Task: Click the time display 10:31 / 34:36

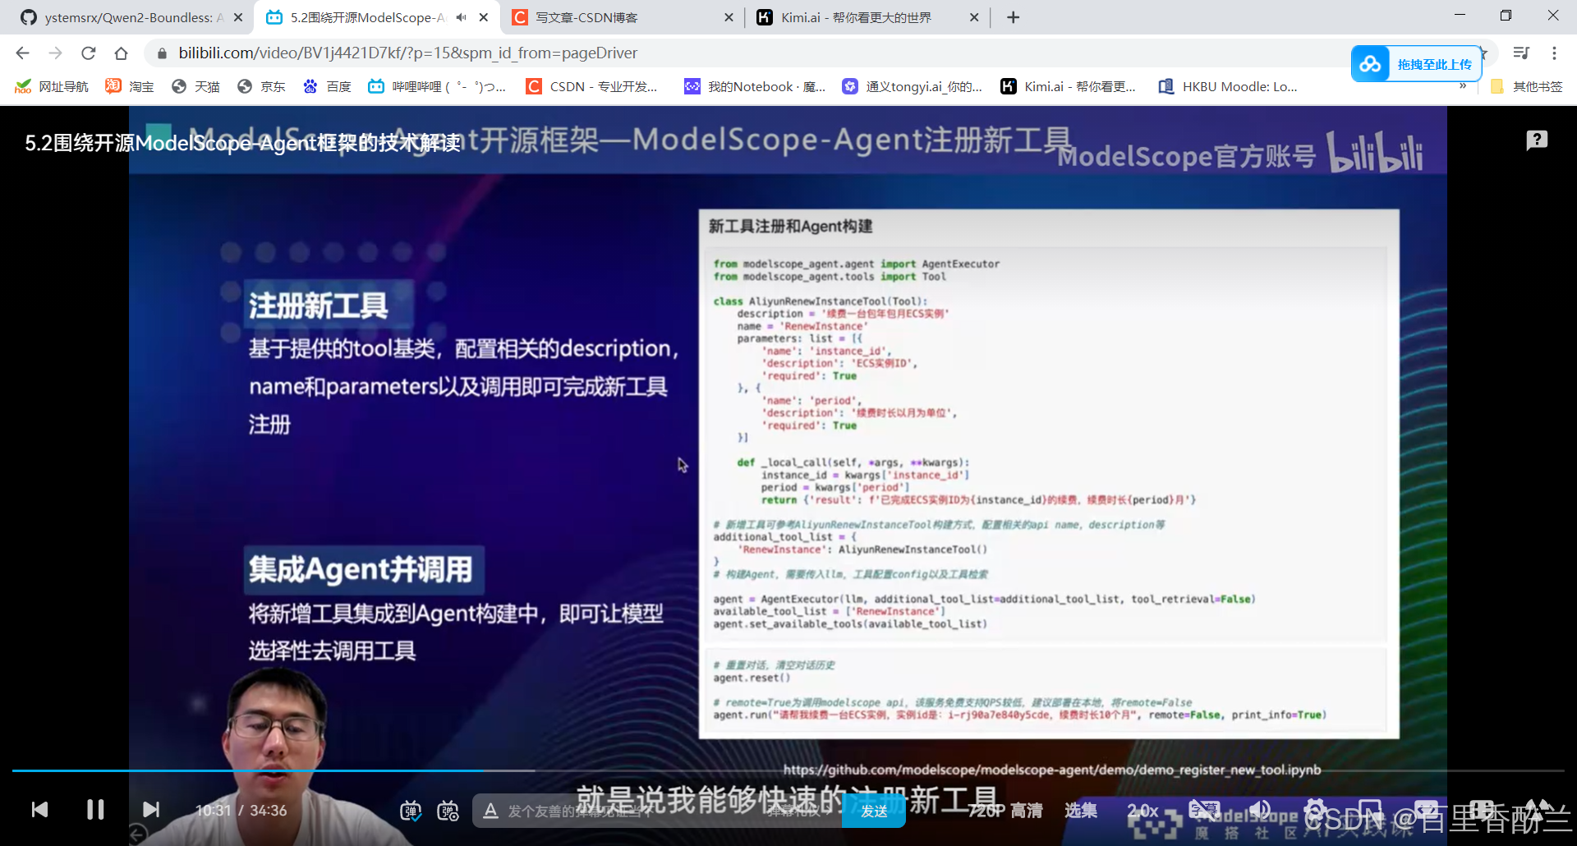Action: 241,811
